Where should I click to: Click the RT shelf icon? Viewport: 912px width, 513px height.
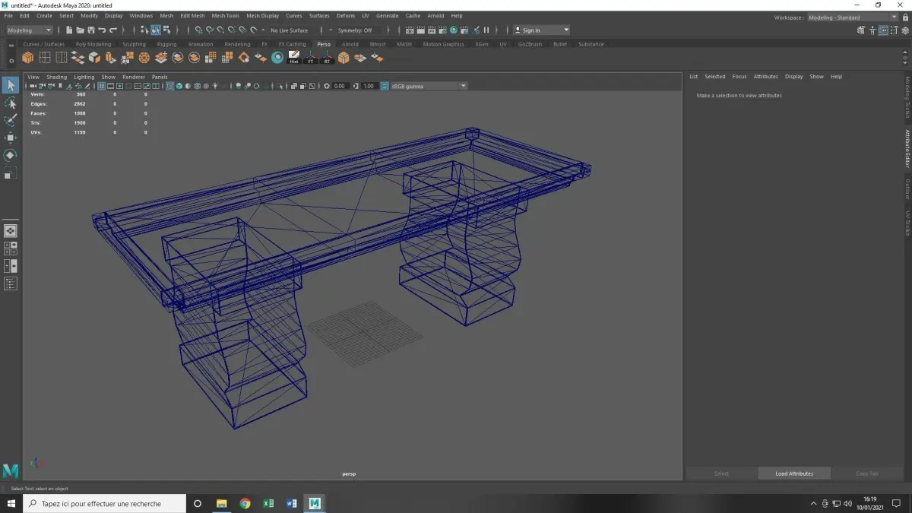point(328,58)
